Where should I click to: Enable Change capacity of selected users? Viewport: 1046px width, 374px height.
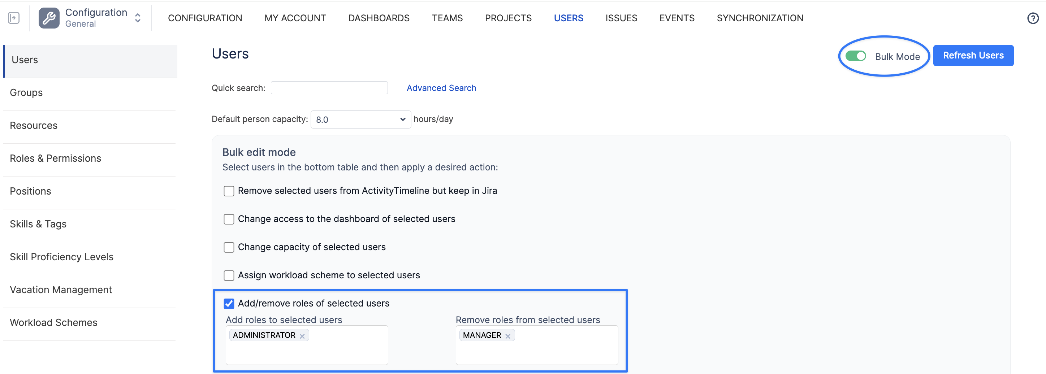pos(229,247)
